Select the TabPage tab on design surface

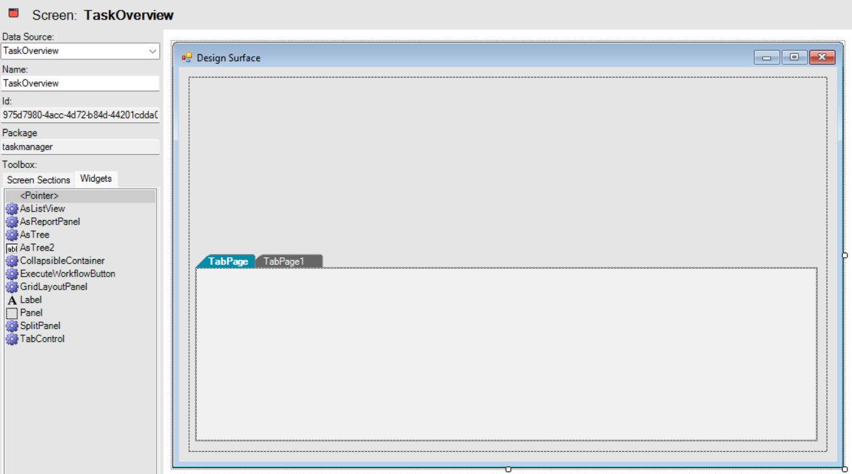[228, 261]
